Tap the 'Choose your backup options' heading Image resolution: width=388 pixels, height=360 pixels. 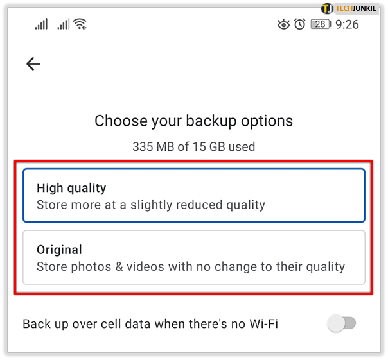pos(194,121)
